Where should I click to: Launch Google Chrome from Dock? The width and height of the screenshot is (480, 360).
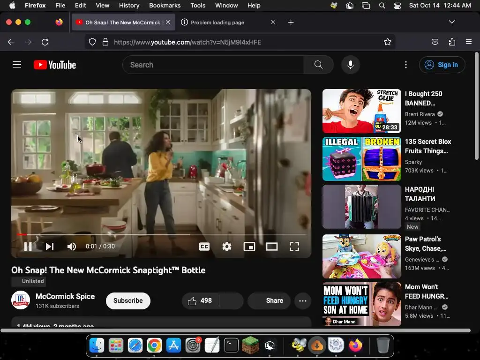[154, 345]
